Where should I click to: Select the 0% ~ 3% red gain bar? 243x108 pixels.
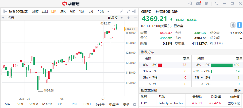[x=160, y=65]
